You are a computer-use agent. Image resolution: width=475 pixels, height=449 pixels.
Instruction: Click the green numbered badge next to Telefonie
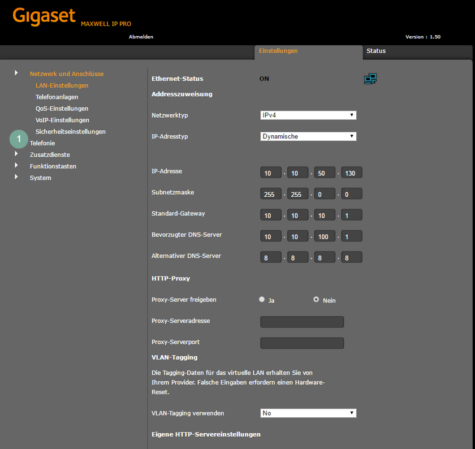19,139
